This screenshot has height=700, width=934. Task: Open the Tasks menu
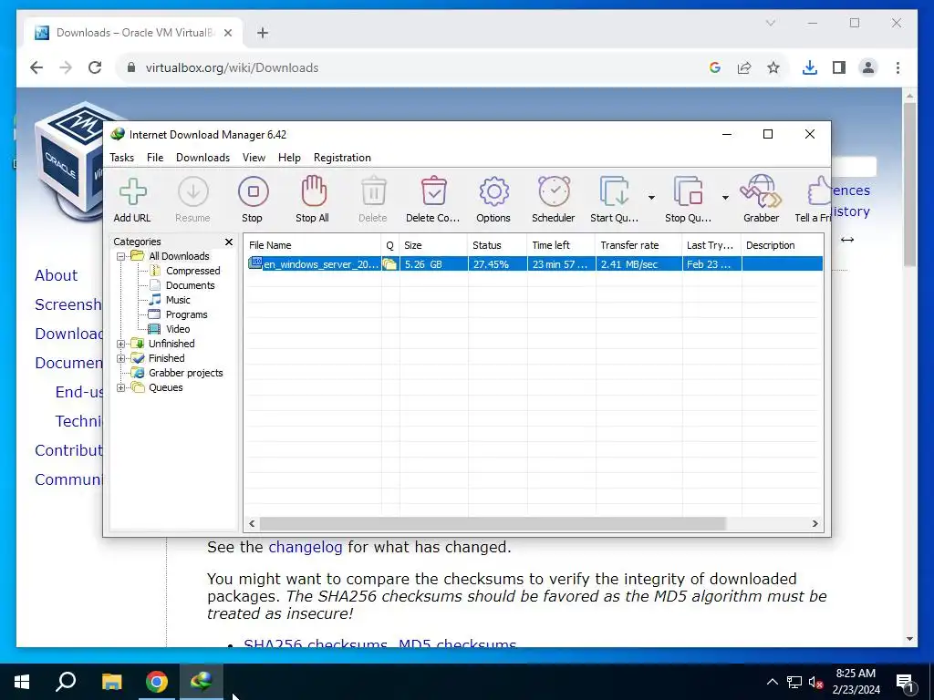(x=121, y=158)
